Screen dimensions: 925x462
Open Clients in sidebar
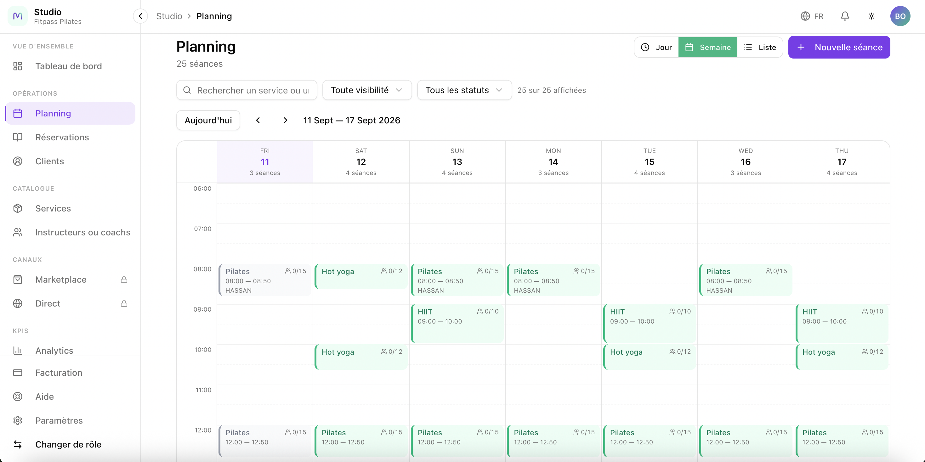click(71, 161)
